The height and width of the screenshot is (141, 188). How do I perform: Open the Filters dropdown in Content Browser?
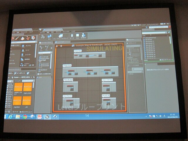pyautogui.click(x=18, y=81)
